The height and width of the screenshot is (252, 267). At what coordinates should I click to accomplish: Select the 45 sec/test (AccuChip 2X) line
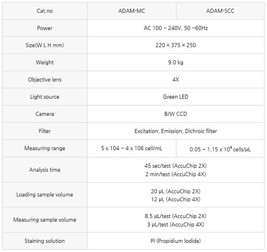point(176,166)
